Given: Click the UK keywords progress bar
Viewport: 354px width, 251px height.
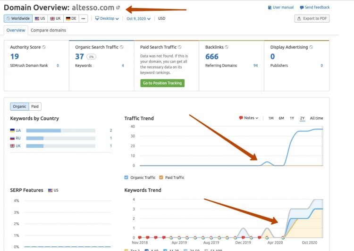Looking at the screenshot, I should pos(61,146).
